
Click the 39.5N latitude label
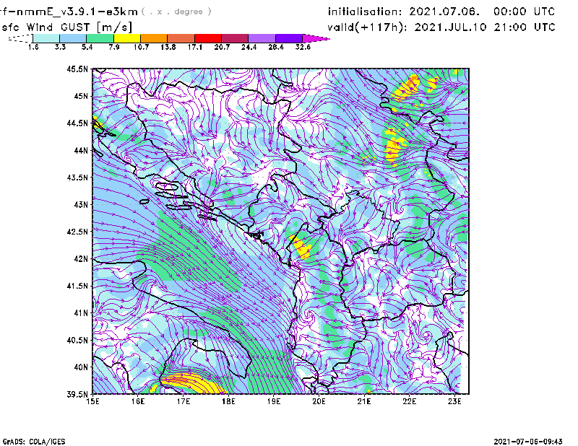click(77, 395)
